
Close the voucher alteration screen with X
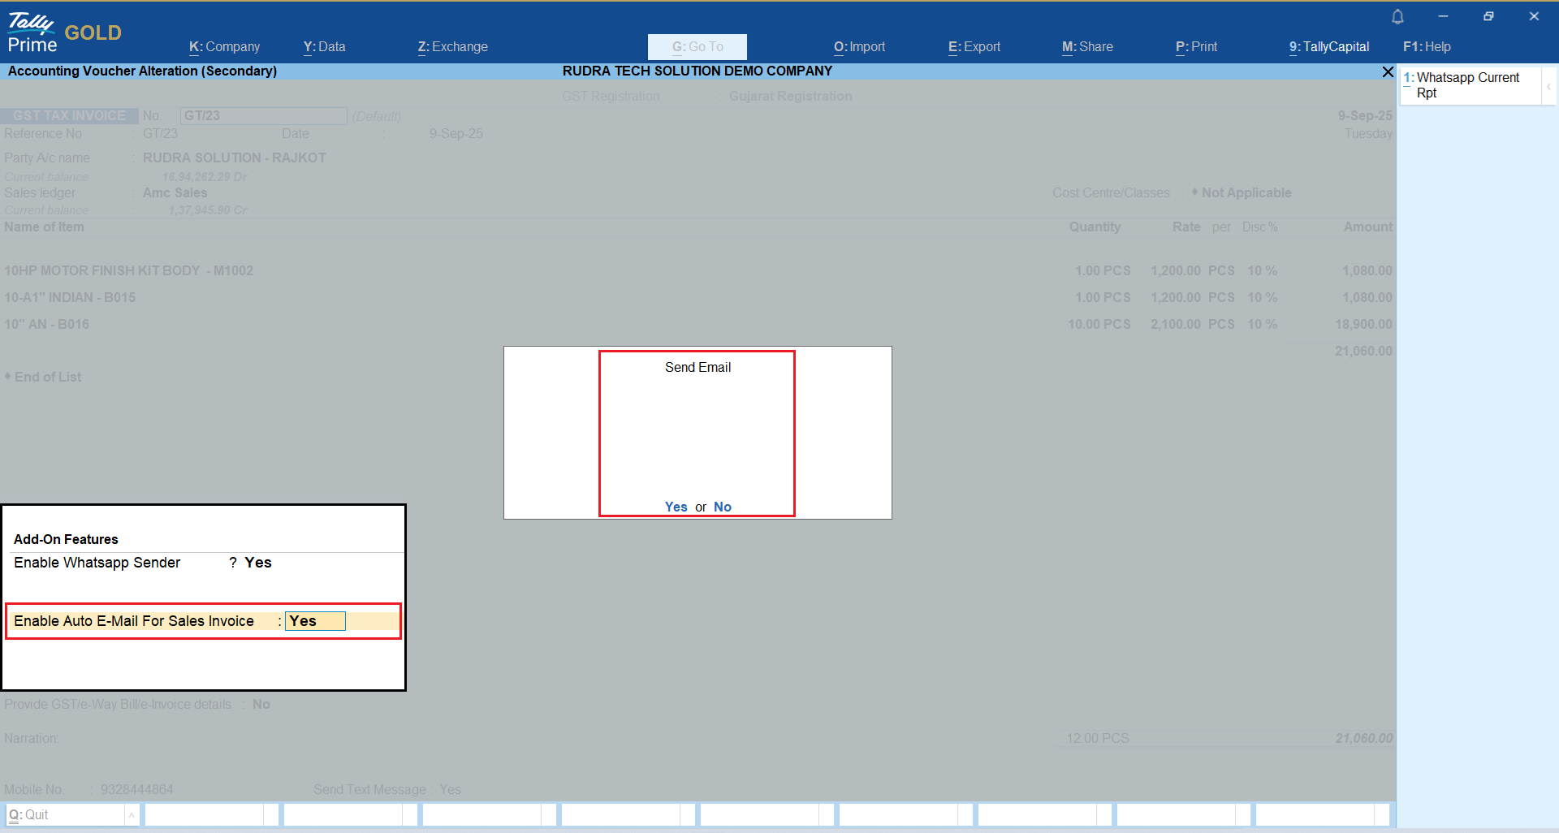(x=1388, y=72)
